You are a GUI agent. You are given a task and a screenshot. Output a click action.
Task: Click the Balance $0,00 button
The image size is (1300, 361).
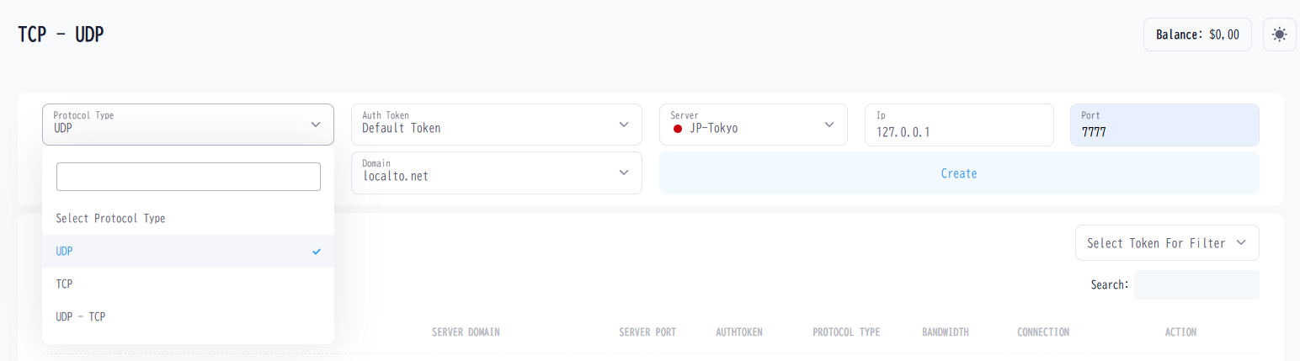pos(1196,35)
